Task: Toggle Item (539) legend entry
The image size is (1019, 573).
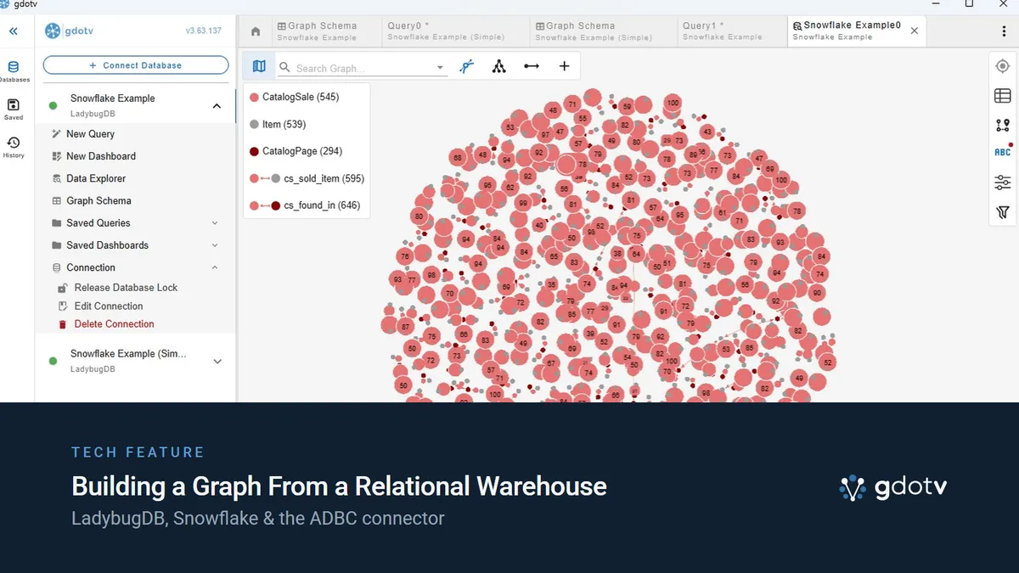Action: [x=278, y=124]
